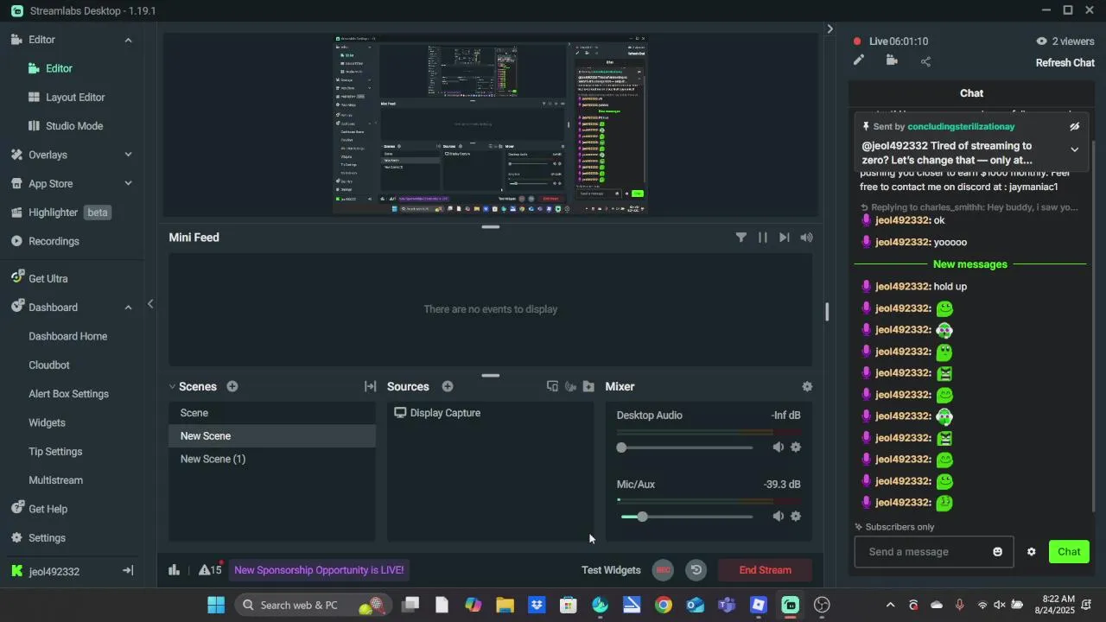Open Dropbox from the taskbar

pos(537,606)
